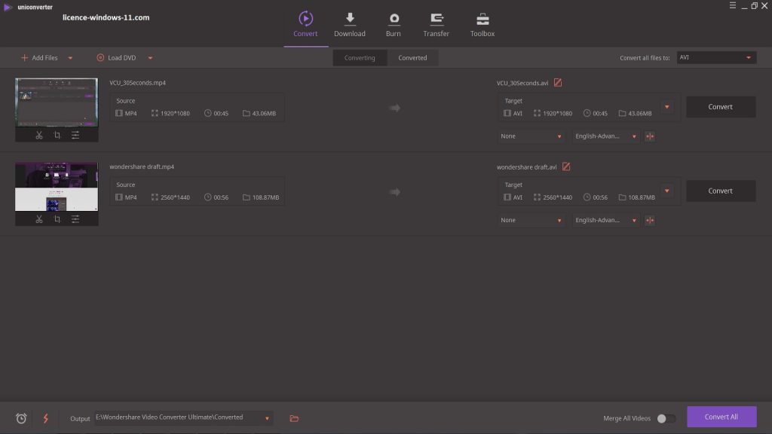Switch to the Converted tab
The width and height of the screenshot is (772, 434).
[412, 58]
